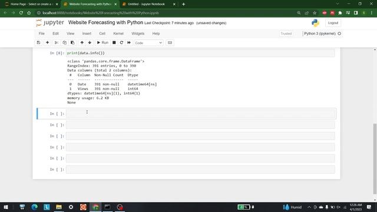Open the Extensions puzzle icon
This screenshot has width=377, height=212.
tap(340, 13)
